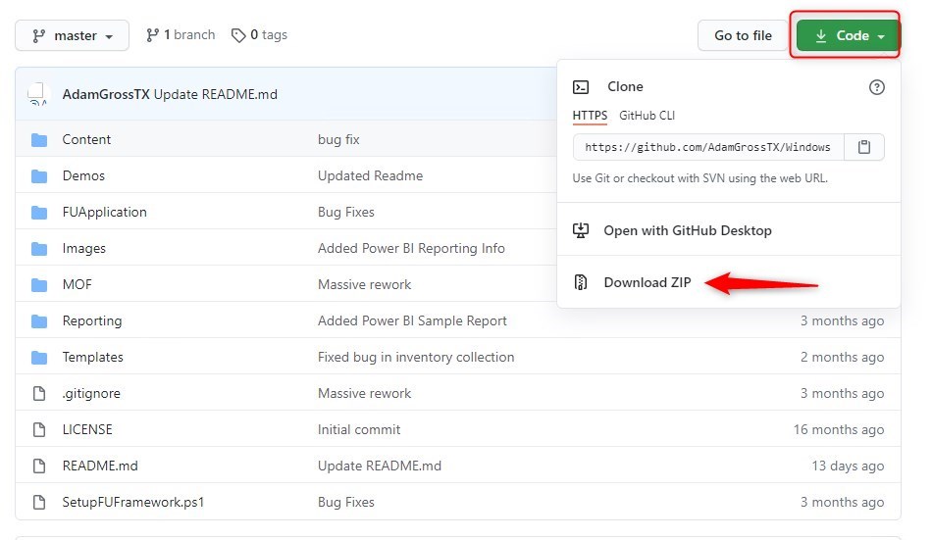Click the LICENSE file icon
Screen dimensions: 932x540
[x=39, y=429]
